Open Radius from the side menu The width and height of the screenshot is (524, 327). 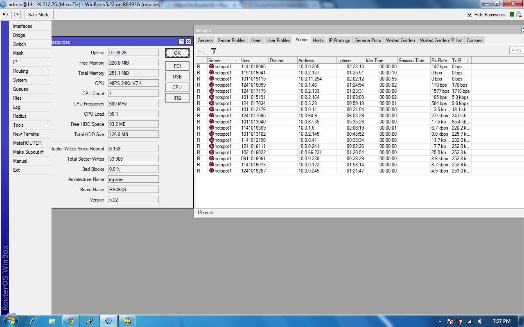(x=30, y=116)
